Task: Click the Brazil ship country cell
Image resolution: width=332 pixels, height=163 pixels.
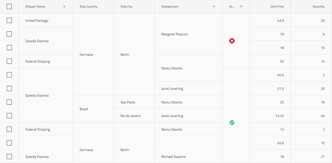Action: [x=84, y=109]
